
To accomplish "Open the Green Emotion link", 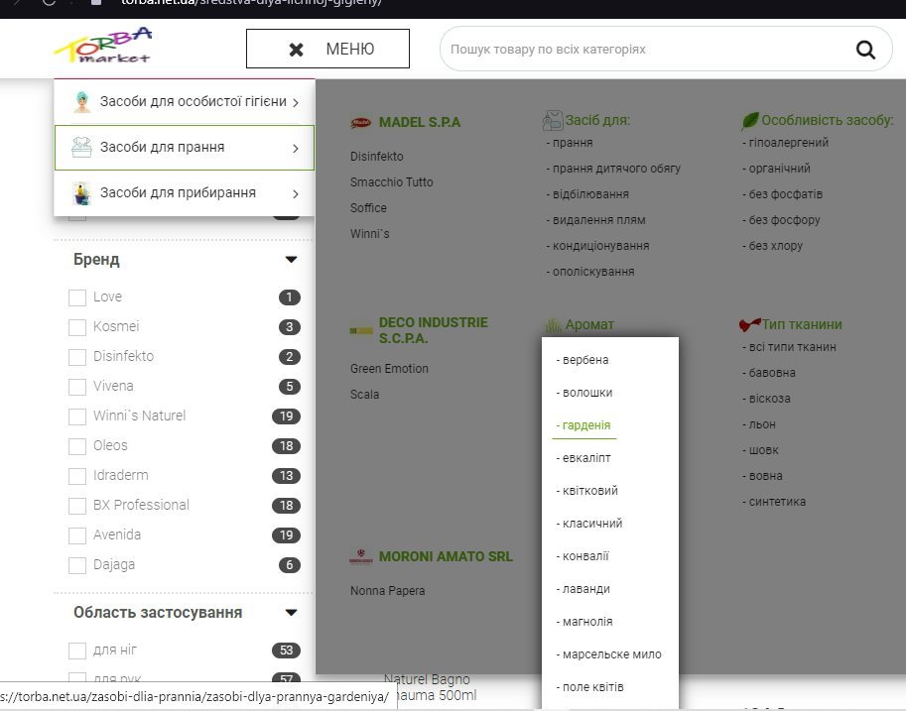I will [x=389, y=369].
